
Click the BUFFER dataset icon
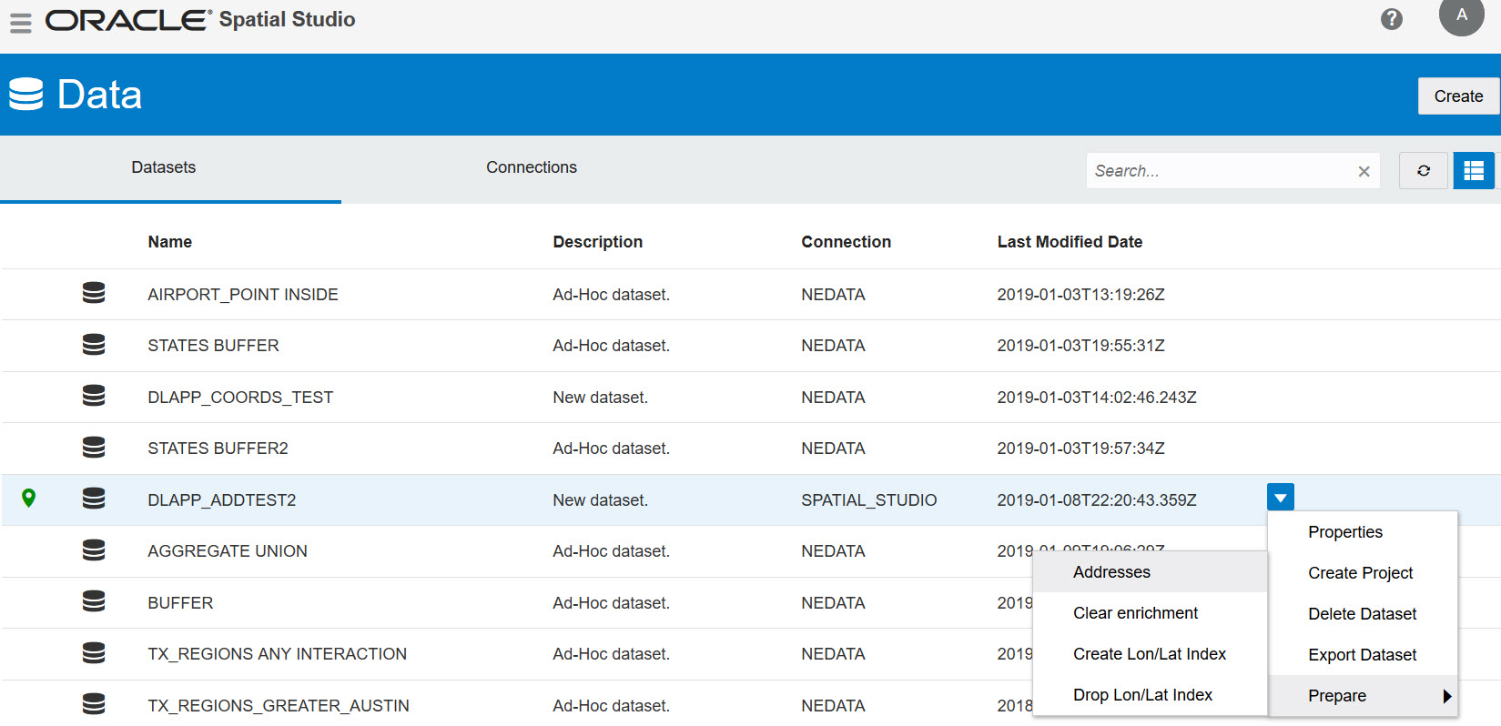[94, 601]
